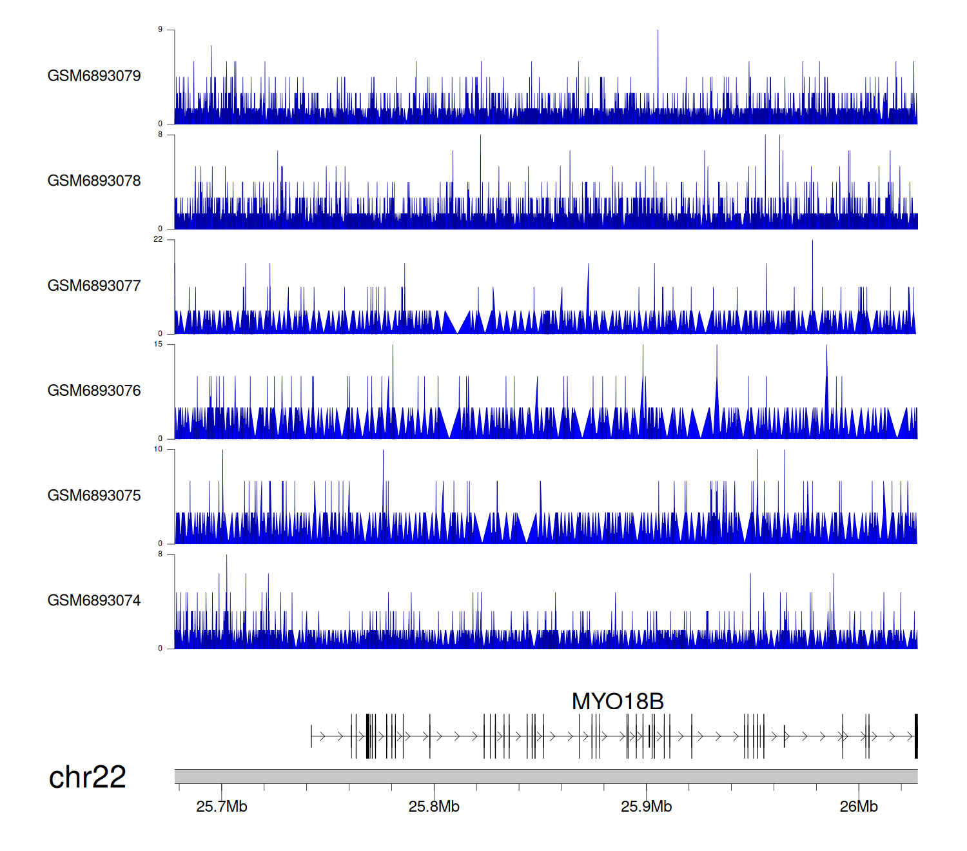Click the MYO18B gene name
This screenshot has width=967, height=851.
click(x=618, y=701)
